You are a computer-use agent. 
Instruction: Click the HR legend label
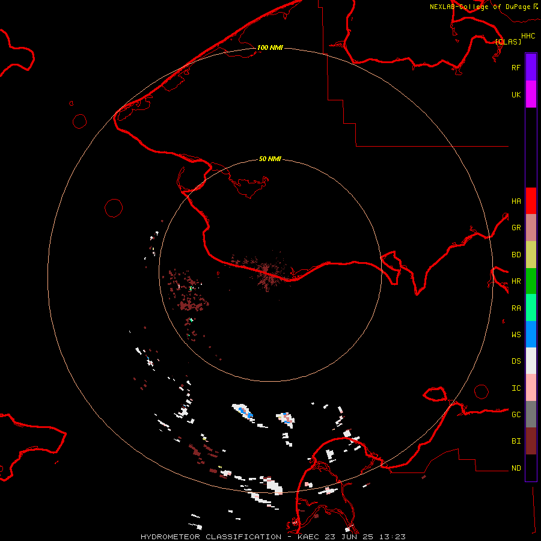pos(516,281)
